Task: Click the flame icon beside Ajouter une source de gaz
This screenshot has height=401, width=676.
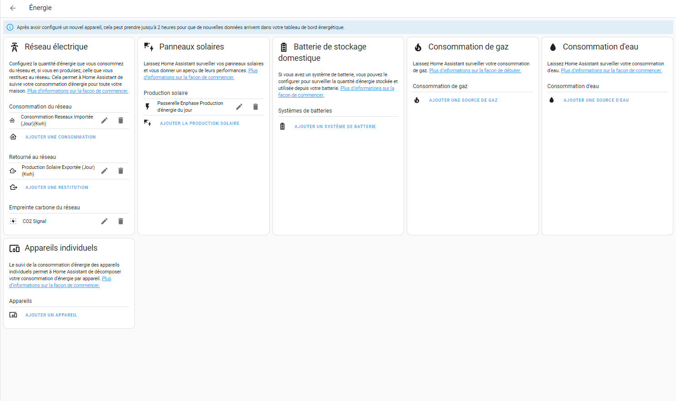Action: 417,100
